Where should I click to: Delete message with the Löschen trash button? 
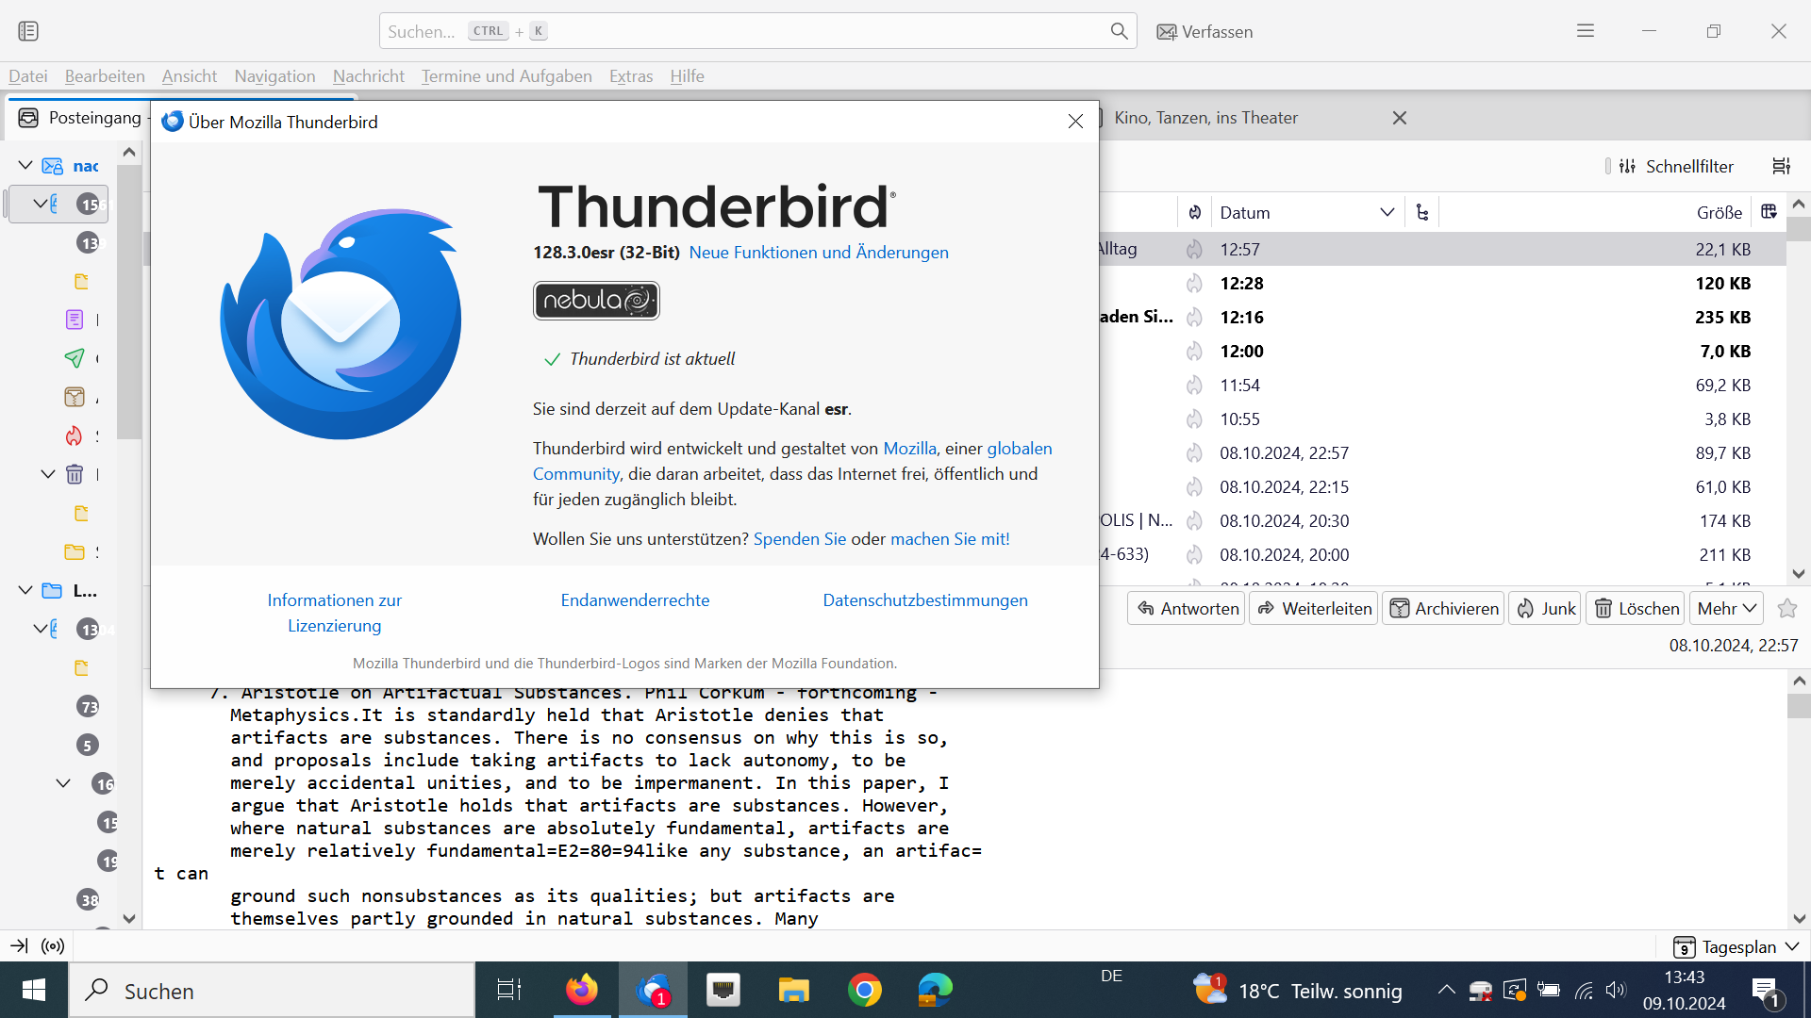coord(1636,609)
